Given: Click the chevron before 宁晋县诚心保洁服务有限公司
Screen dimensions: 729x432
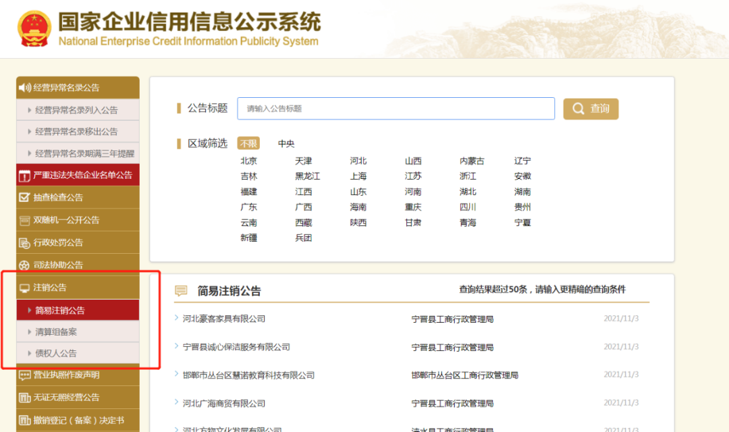Looking at the screenshot, I should click(177, 346).
